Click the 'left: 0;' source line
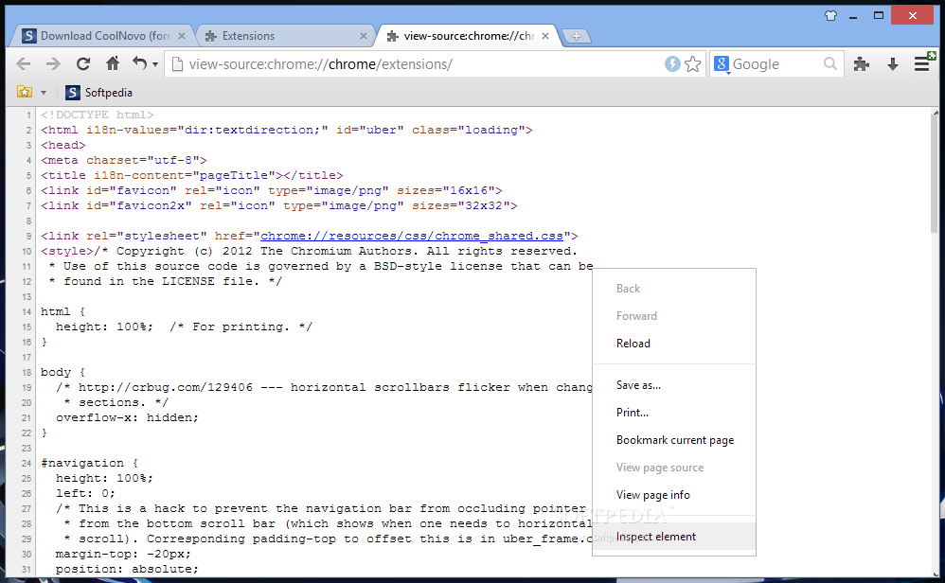This screenshot has height=583, width=945. [85, 493]
